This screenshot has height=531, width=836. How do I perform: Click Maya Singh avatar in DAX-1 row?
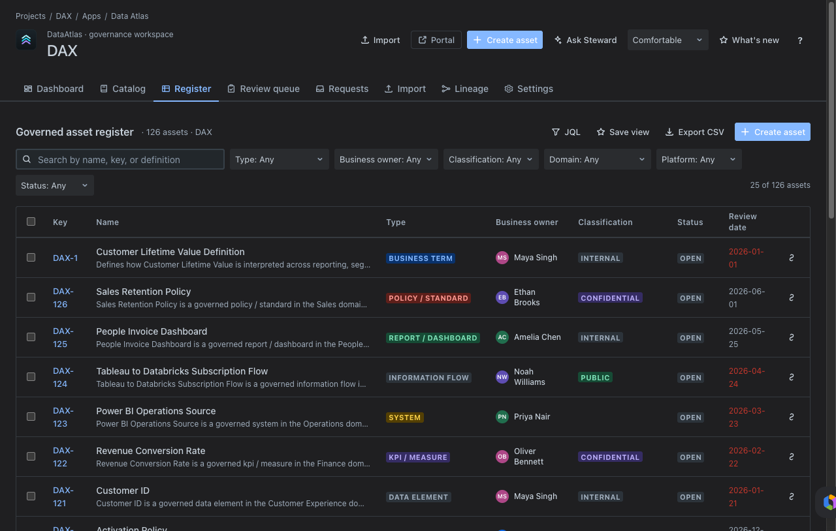coord(502,258)
